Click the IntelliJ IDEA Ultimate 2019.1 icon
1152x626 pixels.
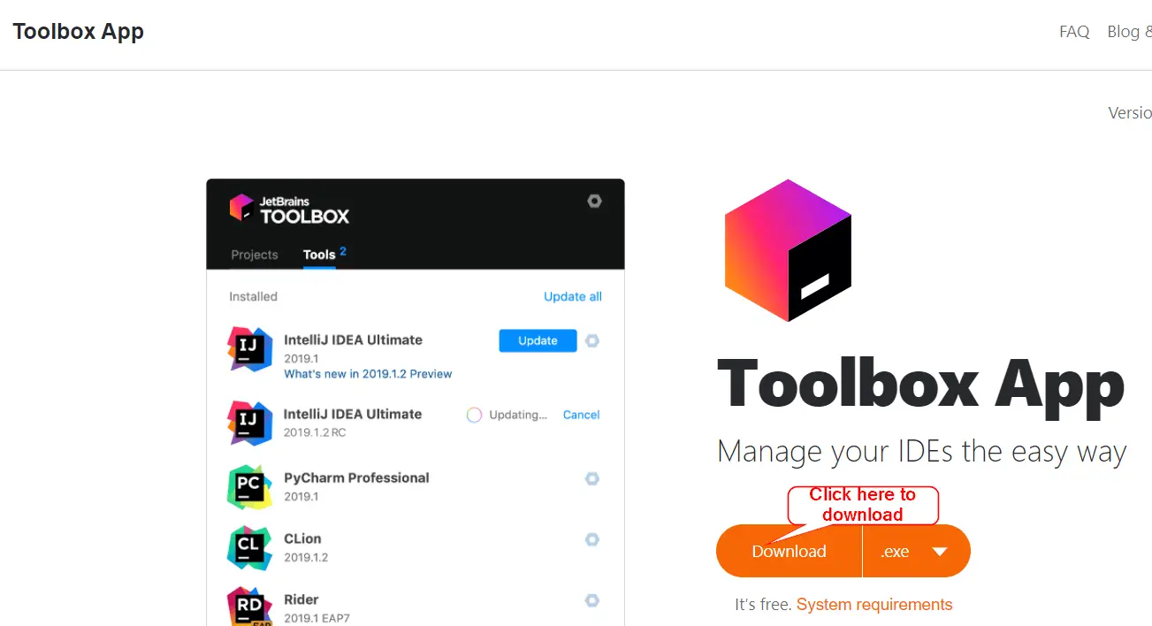point(249,349)
